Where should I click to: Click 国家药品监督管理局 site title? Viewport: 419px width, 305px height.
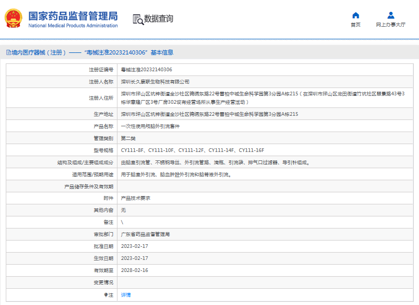[x=73, y=16]
